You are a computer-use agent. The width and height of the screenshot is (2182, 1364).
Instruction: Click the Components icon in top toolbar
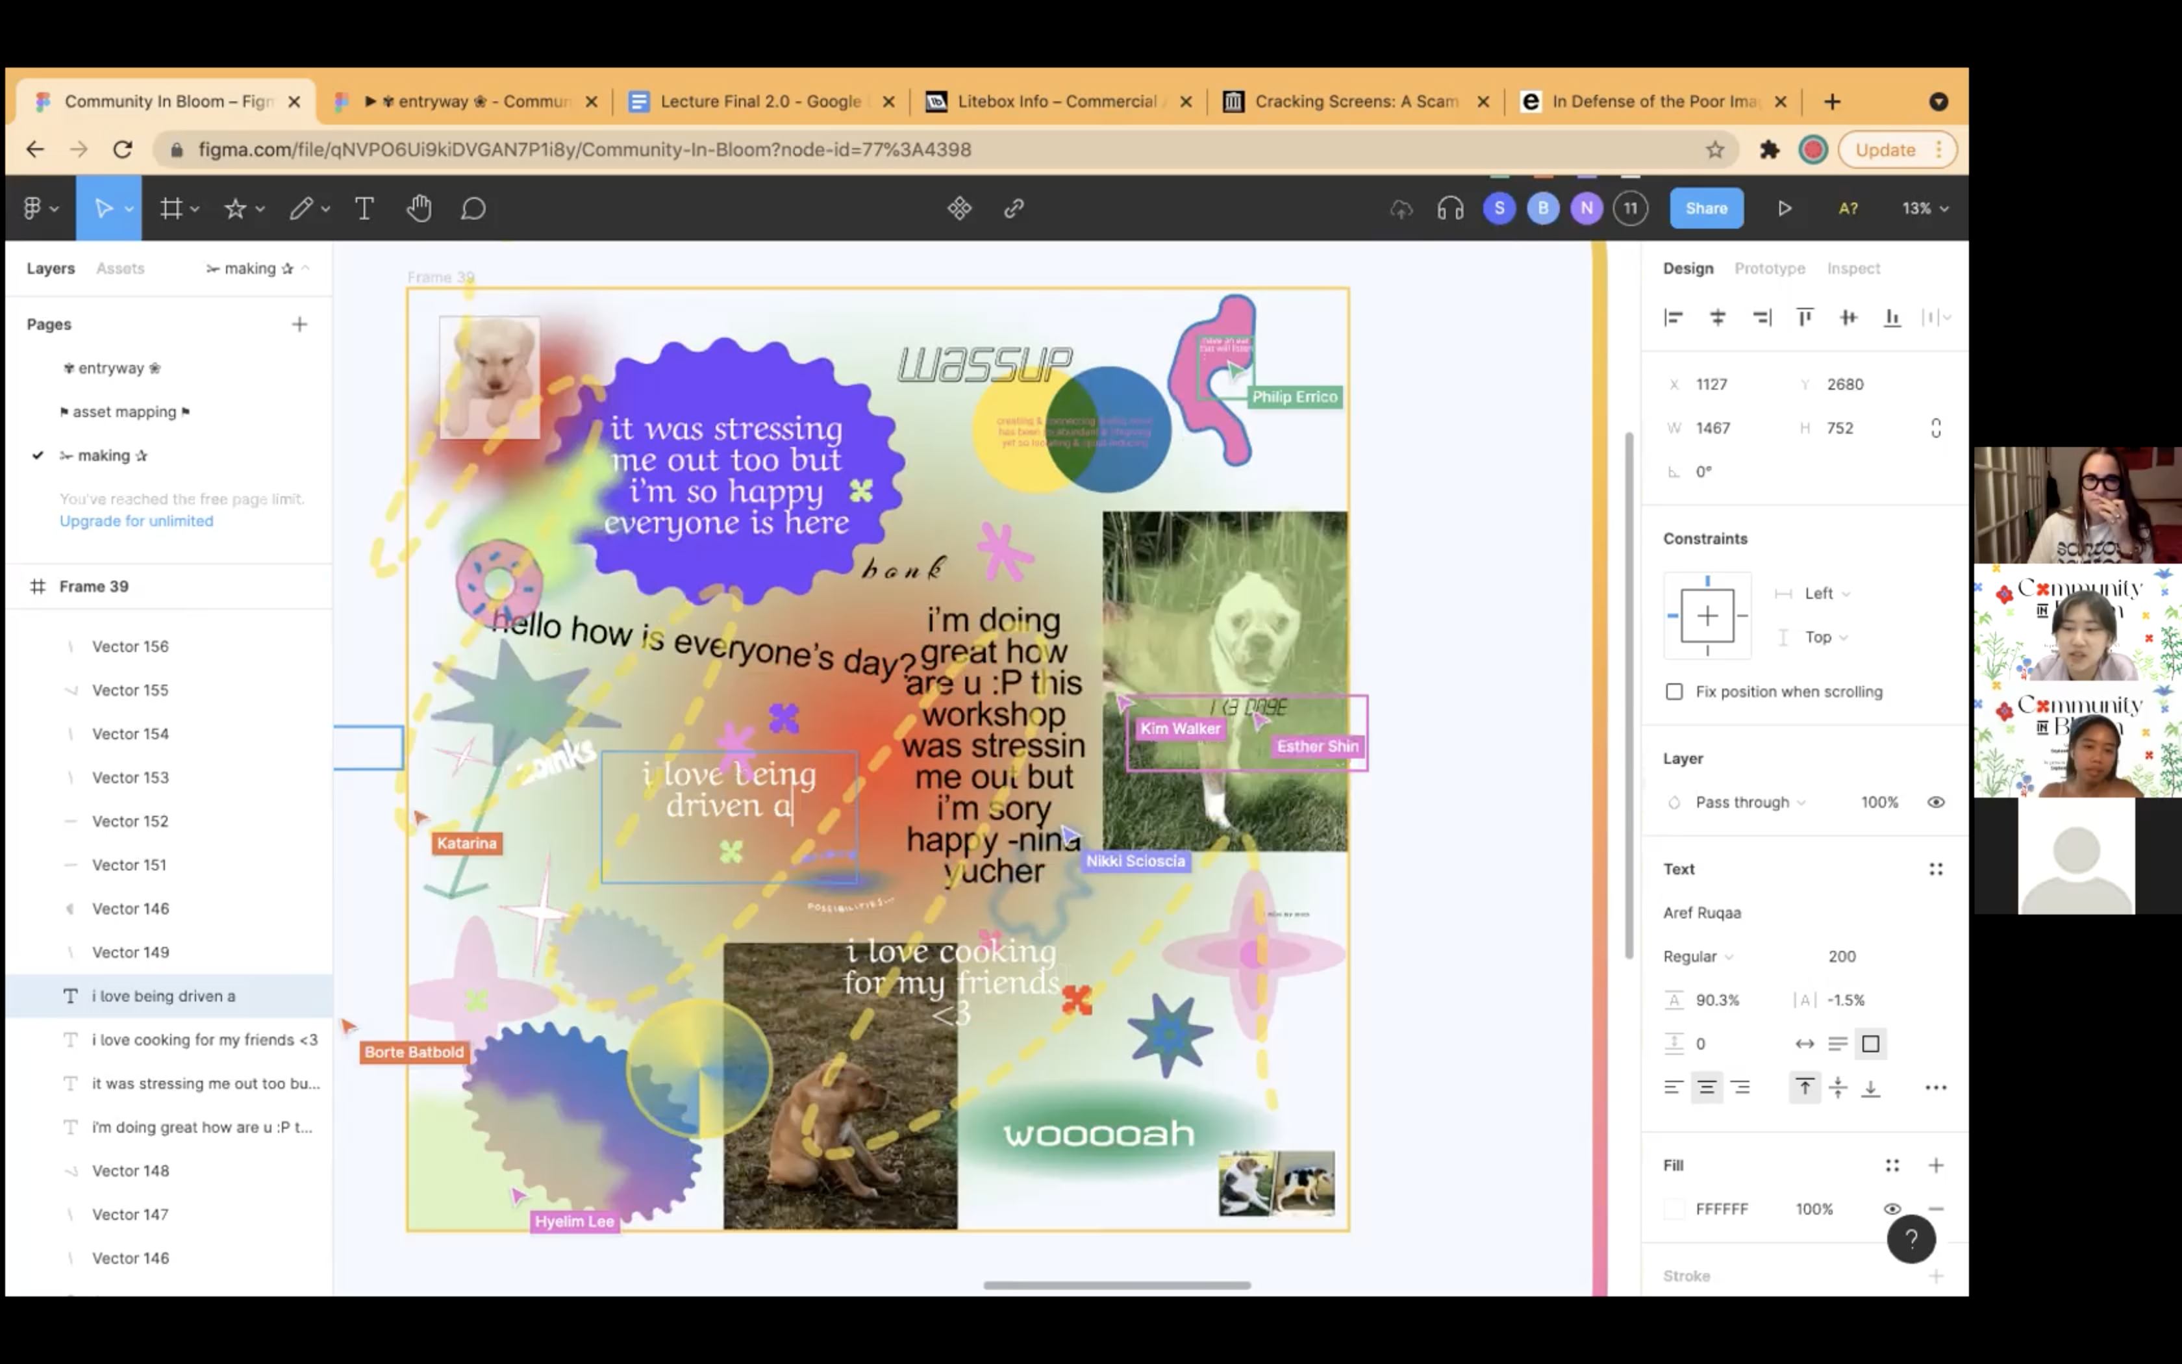point(959,208)
